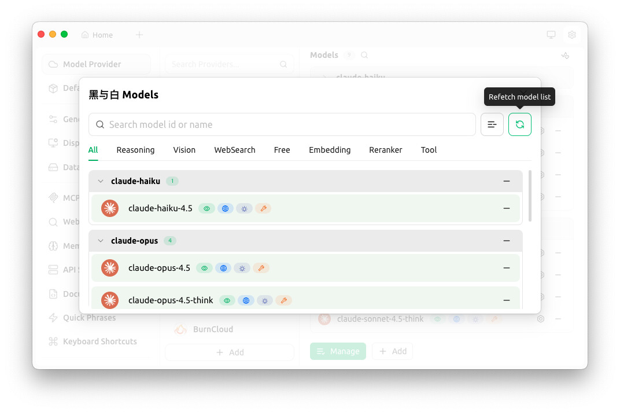Select the Tool filter tab

pyautogui.click(x=429, y=150)
